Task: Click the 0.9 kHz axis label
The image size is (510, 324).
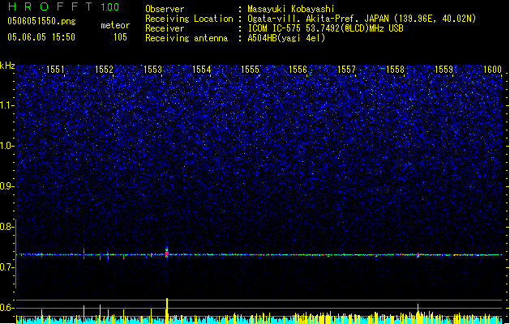Action: click(x=7, y=186)
